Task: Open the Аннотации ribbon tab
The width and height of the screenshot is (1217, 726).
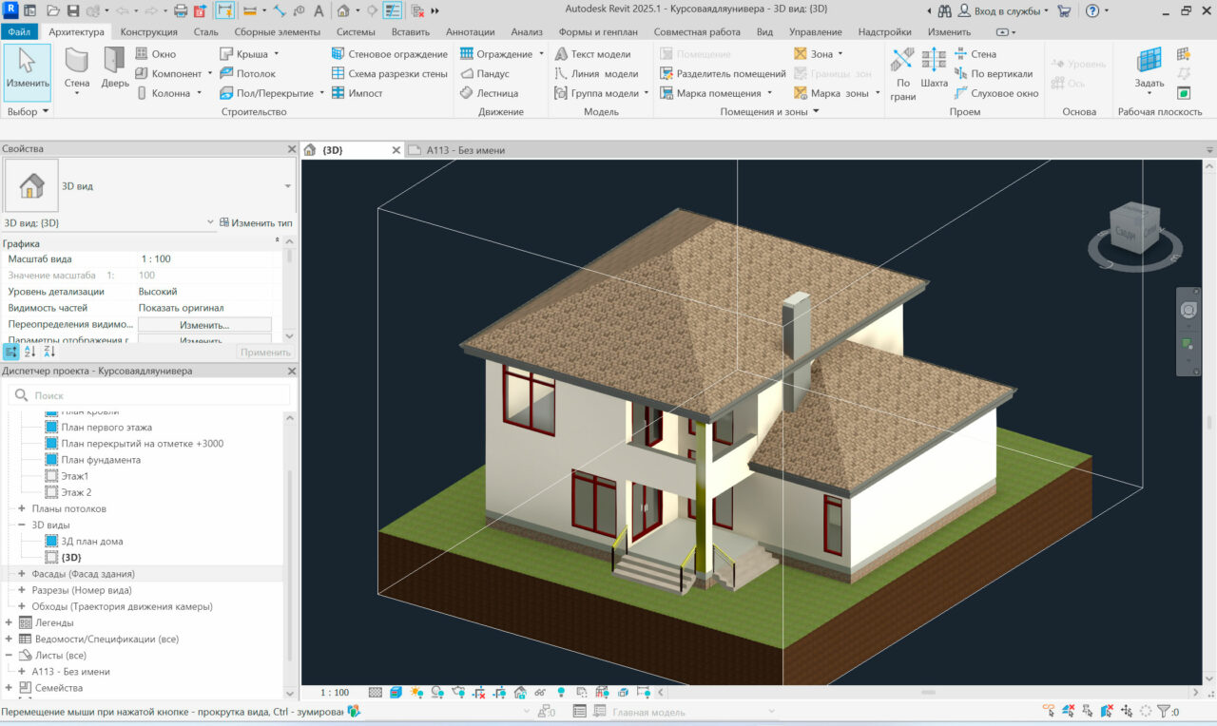Action: click(470, 32)
